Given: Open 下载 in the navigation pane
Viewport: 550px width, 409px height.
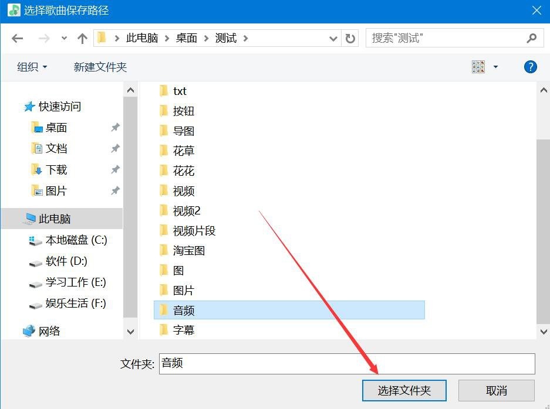Looking at the screenshot, I should (x=56, y=170).
